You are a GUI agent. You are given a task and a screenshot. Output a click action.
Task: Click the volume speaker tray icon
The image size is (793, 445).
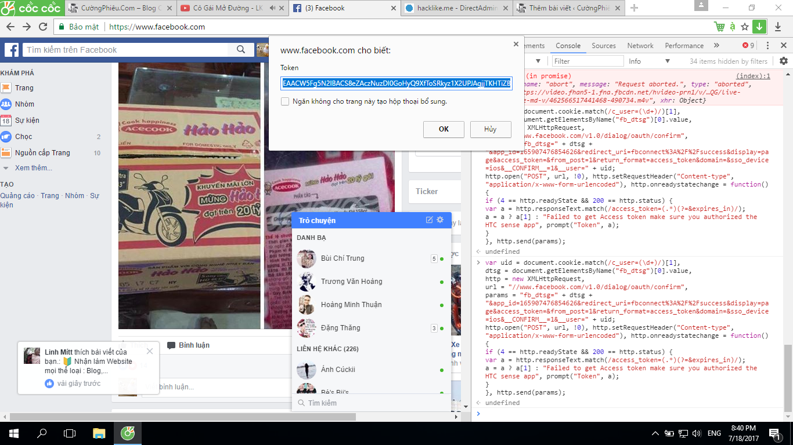697,433
